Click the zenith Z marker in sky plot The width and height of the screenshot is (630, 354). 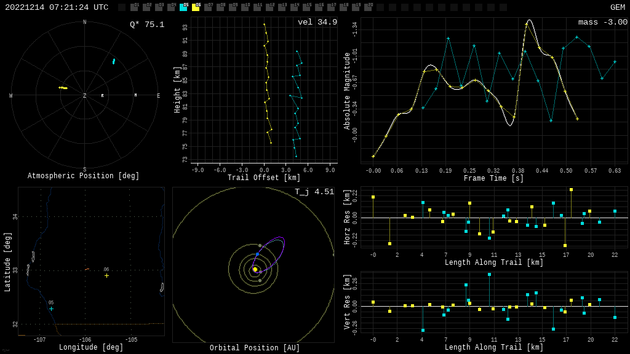[85, 96]
